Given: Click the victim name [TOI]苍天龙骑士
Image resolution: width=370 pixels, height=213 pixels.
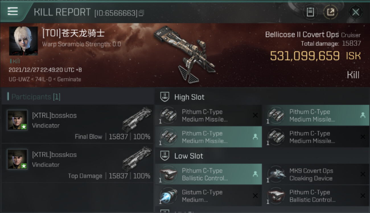Looking at the screenshot, I should (73, 34).
